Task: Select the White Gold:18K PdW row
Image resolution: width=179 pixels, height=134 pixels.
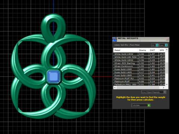Action: pyautogui.click(x=139, y=57)
